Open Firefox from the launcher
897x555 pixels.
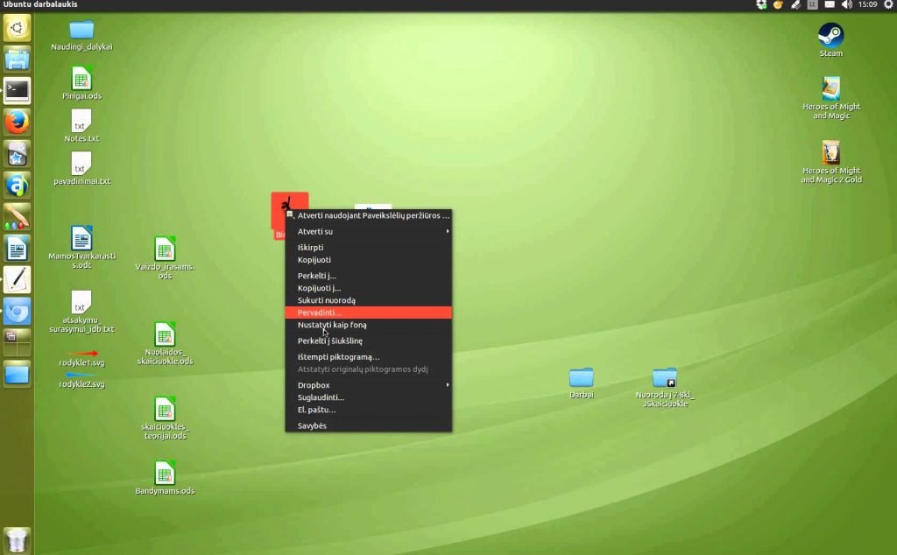(18, 123)
